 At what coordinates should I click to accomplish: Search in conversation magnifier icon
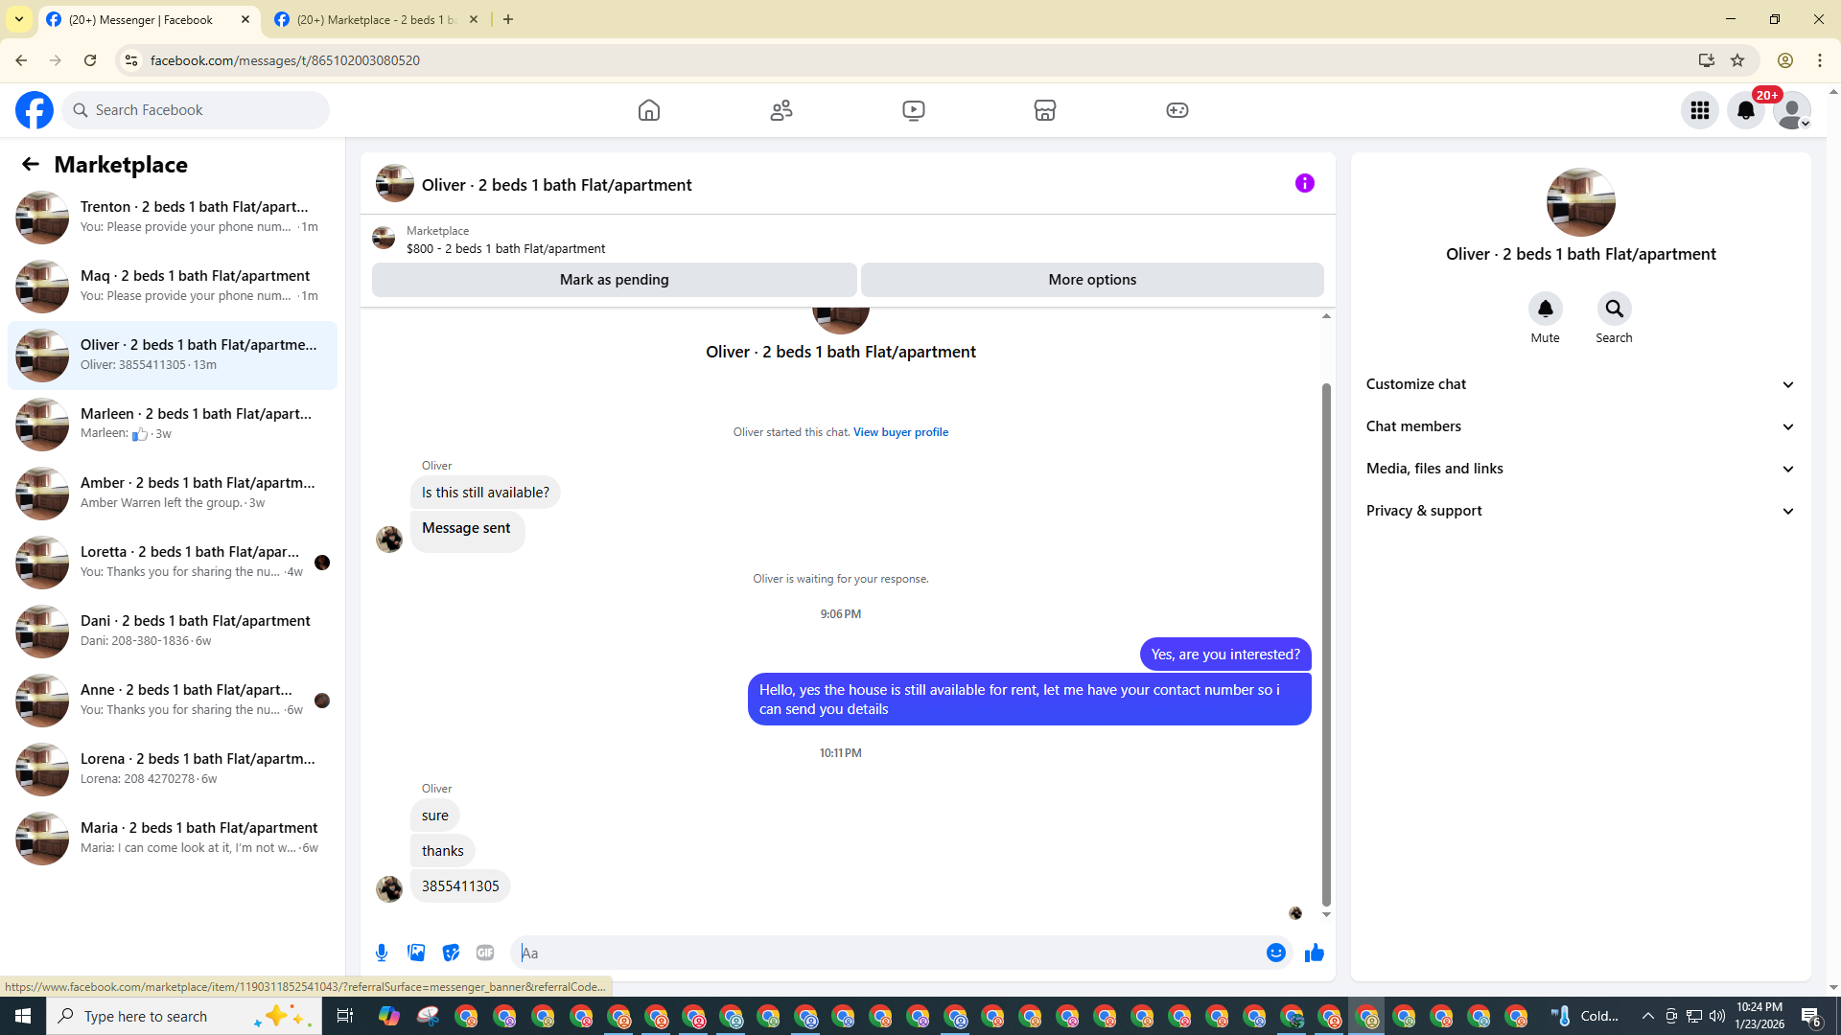coord(1614,310)
